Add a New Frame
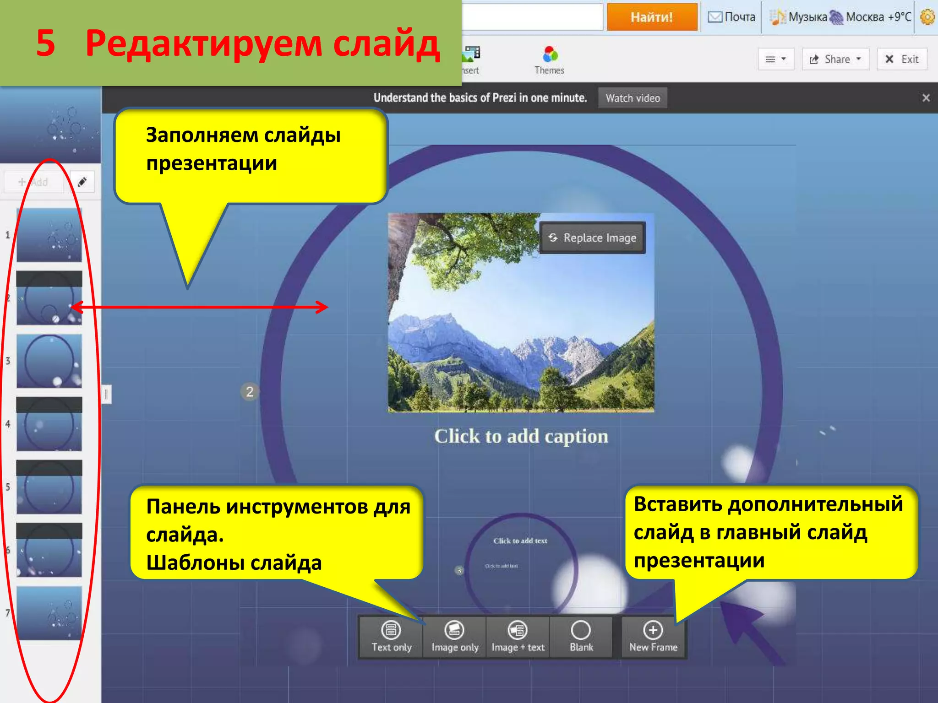The height and width of the screenshot is (703, 938). pos(653,637)
